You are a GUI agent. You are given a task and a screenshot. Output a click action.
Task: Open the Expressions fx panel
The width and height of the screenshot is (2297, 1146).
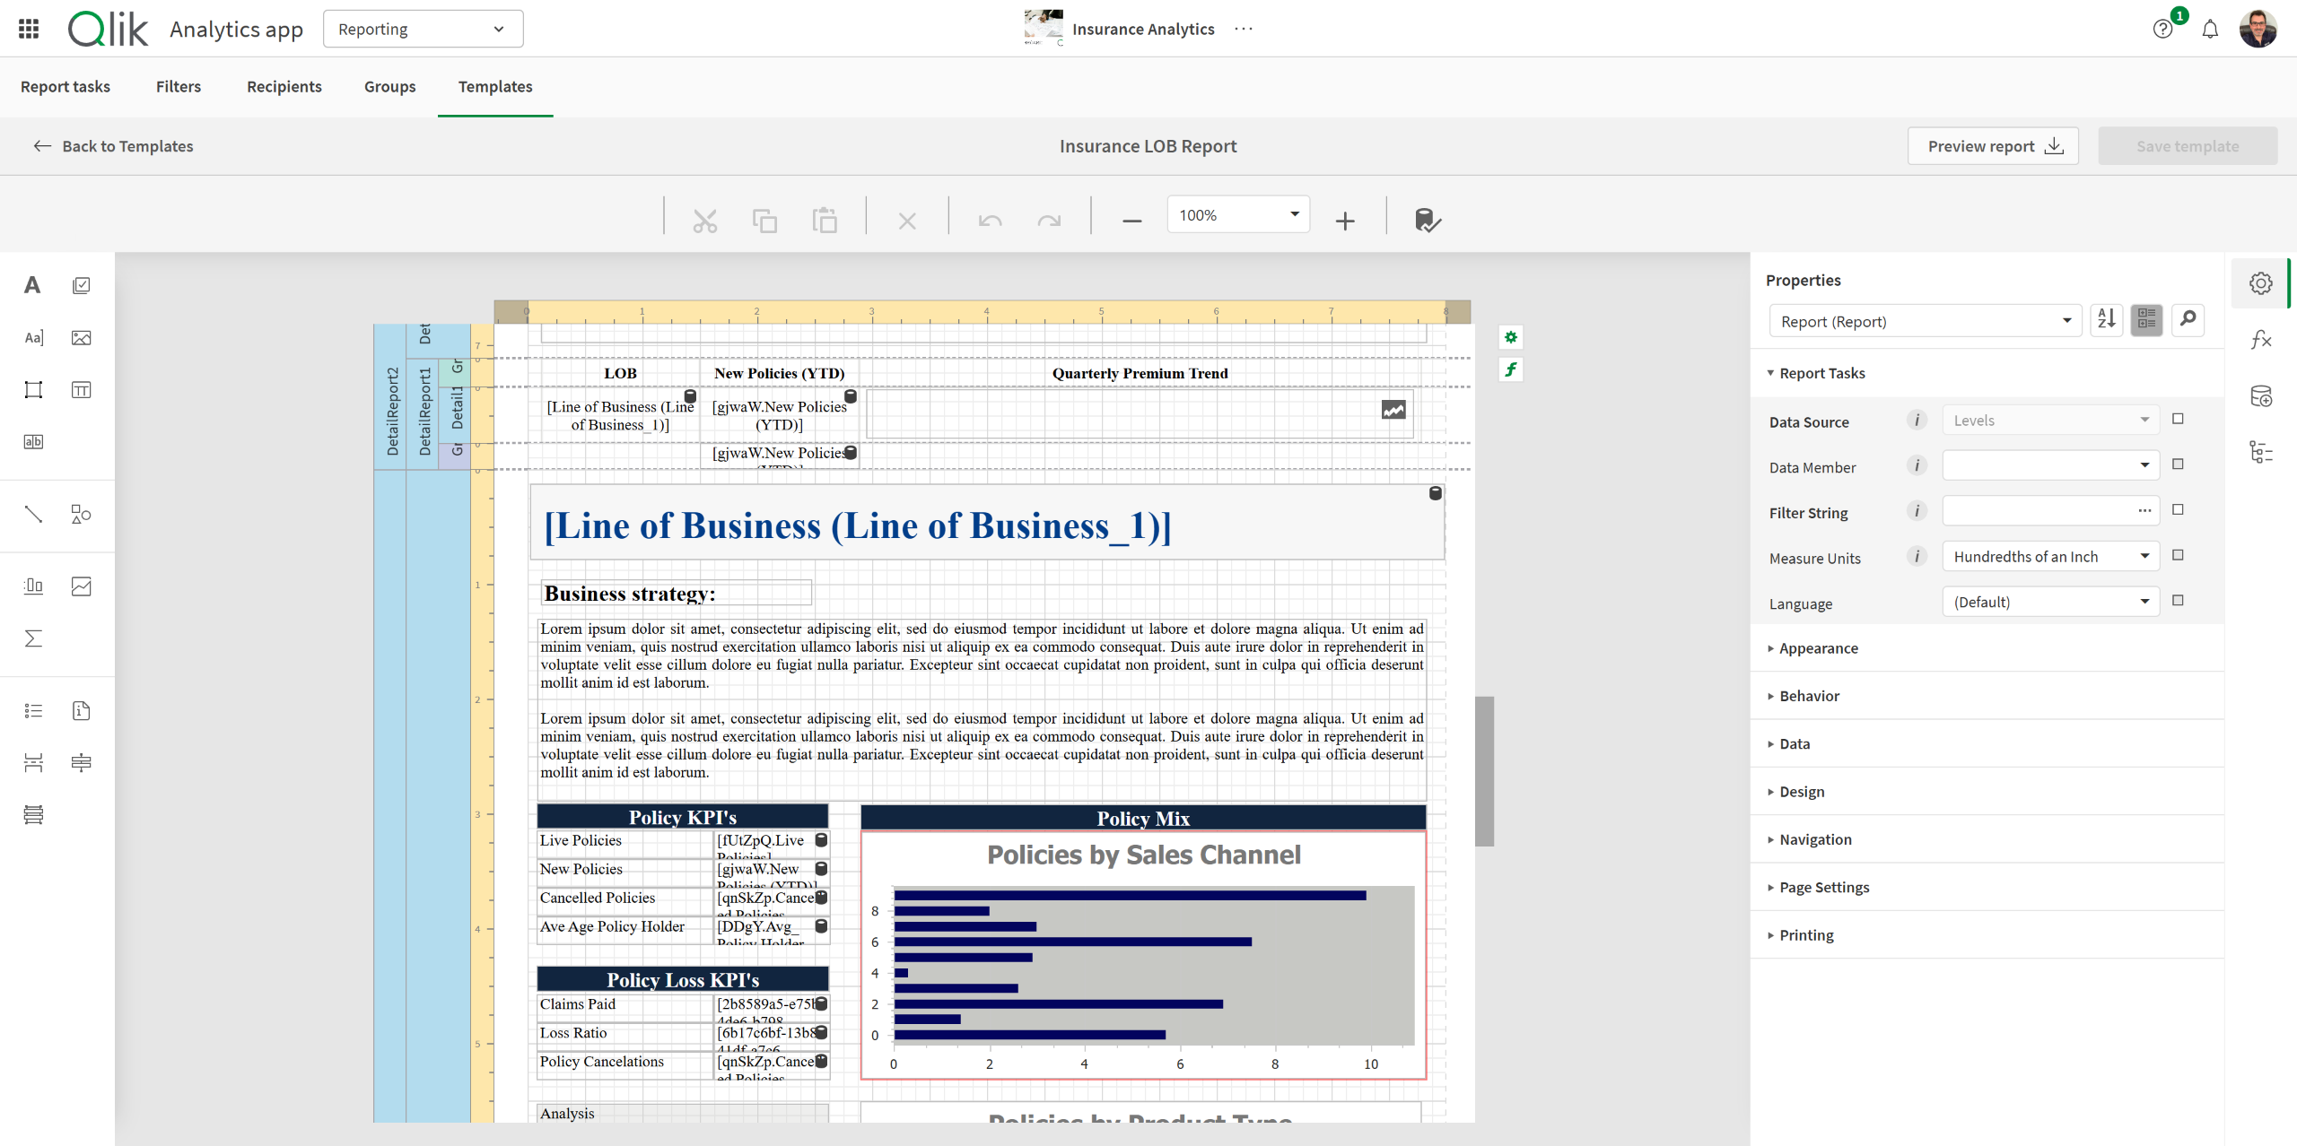point(2260,339)
